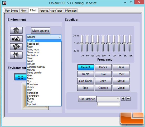Choose Hallway environment option
This screenshot has width=145, height=127.
(x=44, y=70)
